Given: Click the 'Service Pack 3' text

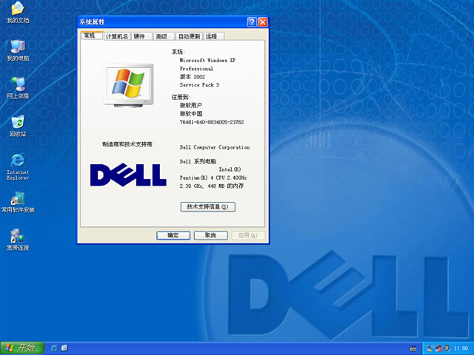Looking at the screenshot, I should (199, 85).
